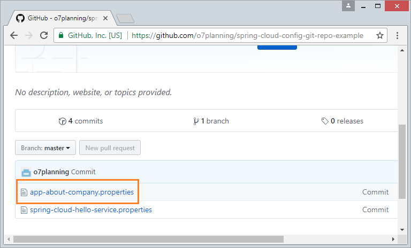The height and width of the screenshot is (248, 411).
Task: Click the GitHub, Inc. [US] certificate label
Action: (x=95, y=35)
